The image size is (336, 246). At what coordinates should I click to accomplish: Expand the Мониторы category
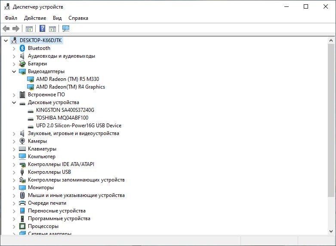point(14,188)
